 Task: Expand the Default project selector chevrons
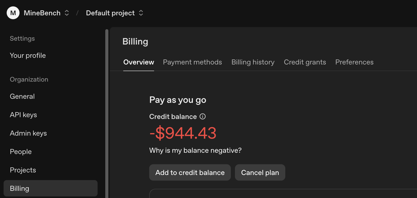141,13
